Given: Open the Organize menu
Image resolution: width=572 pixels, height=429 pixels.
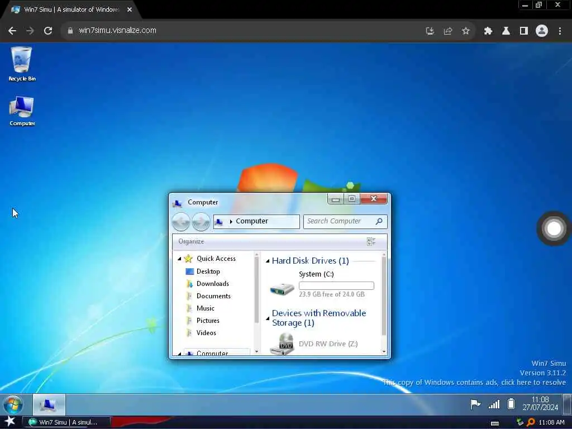Looking at the screenshot, I should [x=191, y=241].
